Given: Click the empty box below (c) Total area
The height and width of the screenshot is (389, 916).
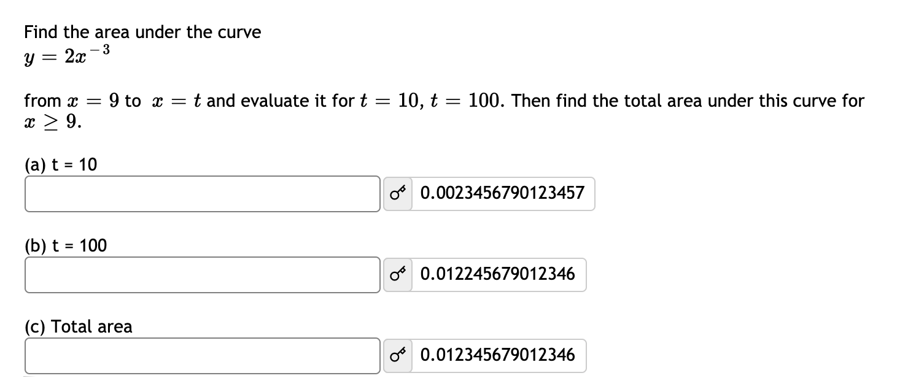Looking at the screenshot, I should point(203,356).
